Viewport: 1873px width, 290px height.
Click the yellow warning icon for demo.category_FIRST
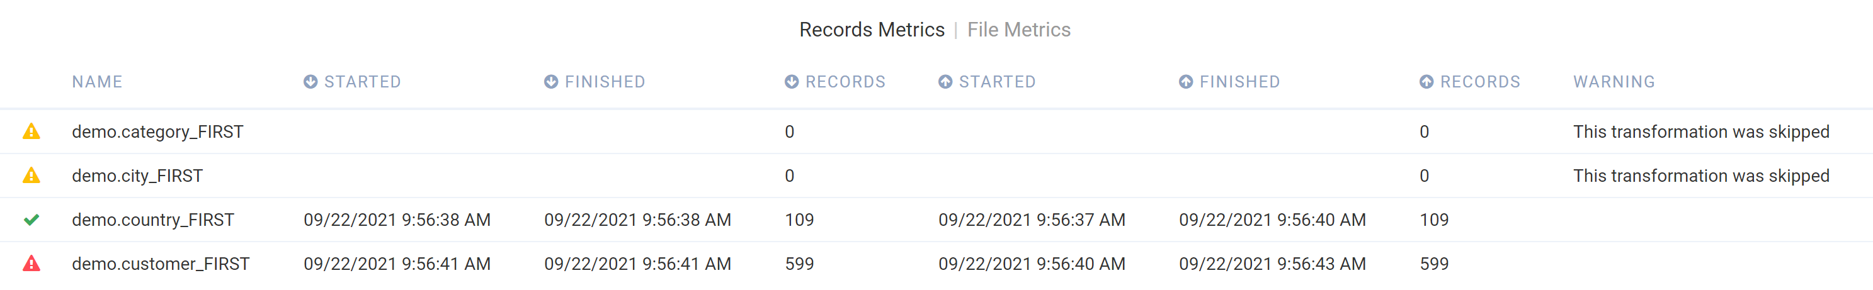click(31, 131)
